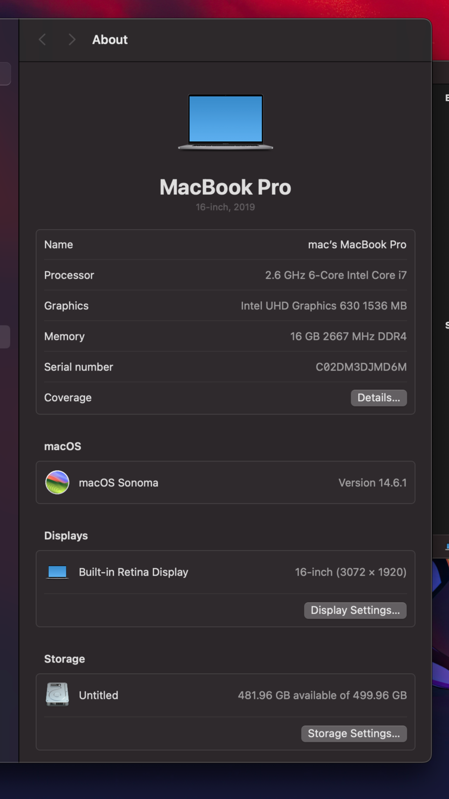Click the 481.96 GB available storage text
The image size is (449, 799).
(323, 695)
